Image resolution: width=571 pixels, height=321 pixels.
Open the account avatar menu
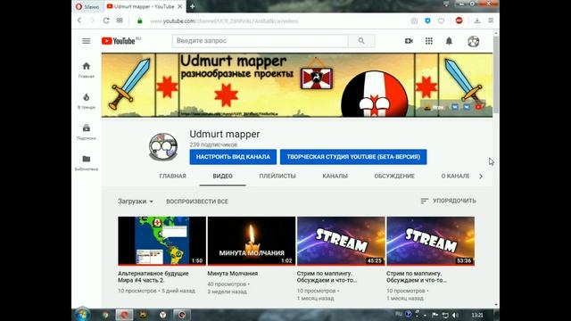click(474, 41)
